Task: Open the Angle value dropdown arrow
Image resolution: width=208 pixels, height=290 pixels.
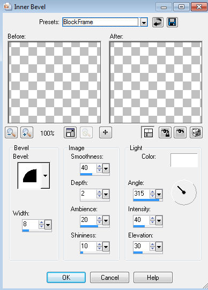Action: (159, 194)
